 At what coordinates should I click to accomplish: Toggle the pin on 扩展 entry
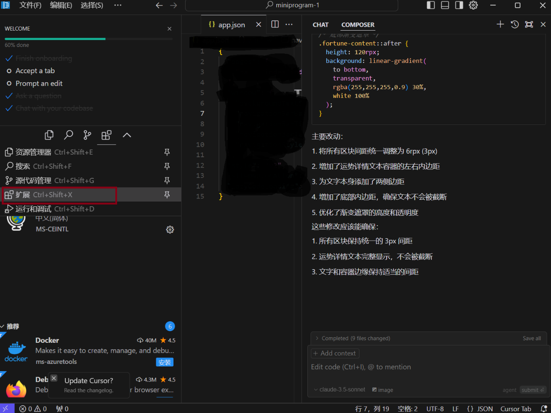click(x=167, y=195)
